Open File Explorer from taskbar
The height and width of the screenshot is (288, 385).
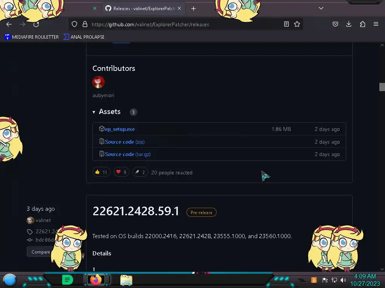point(126,280)
